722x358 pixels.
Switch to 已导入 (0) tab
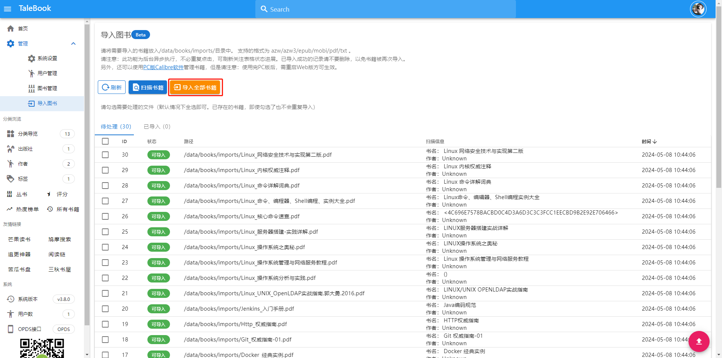[x=157, y=127]
